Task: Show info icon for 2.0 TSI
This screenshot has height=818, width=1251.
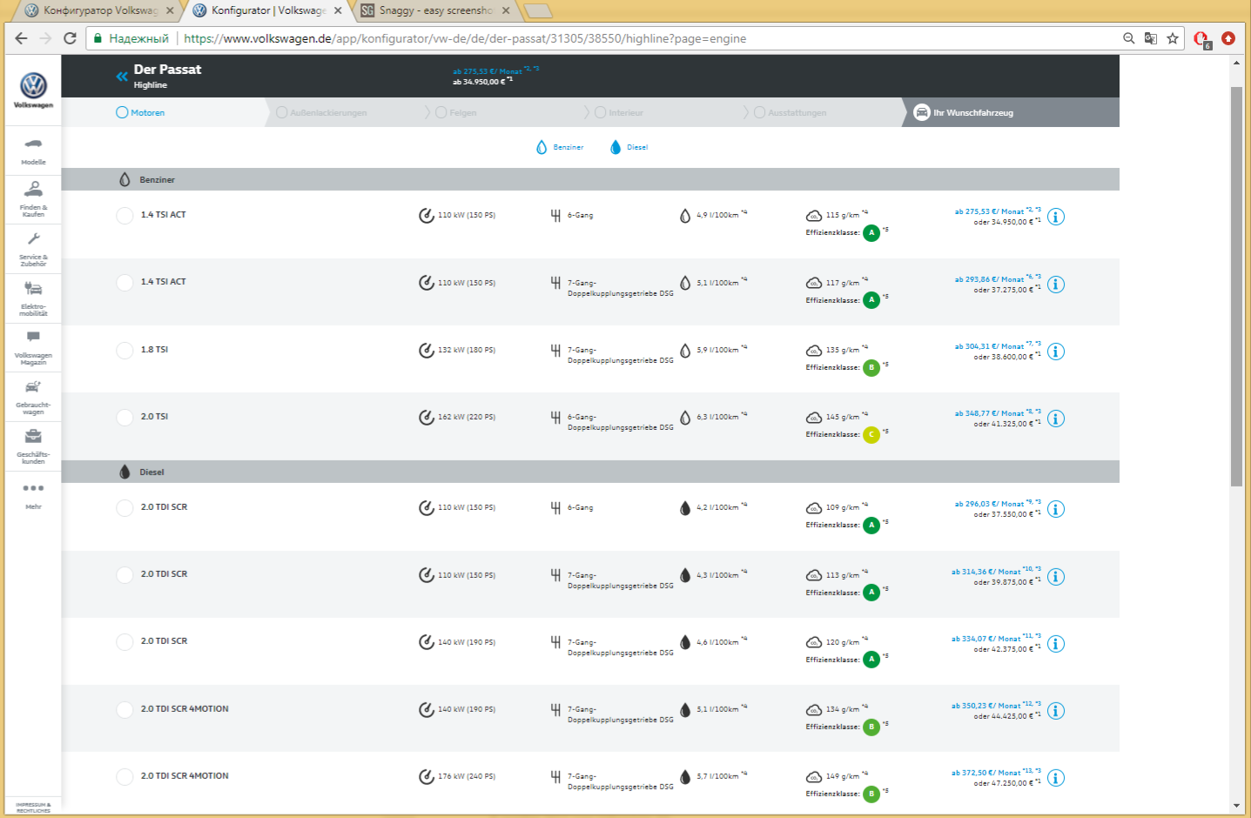Action: tap(1056, 419)
